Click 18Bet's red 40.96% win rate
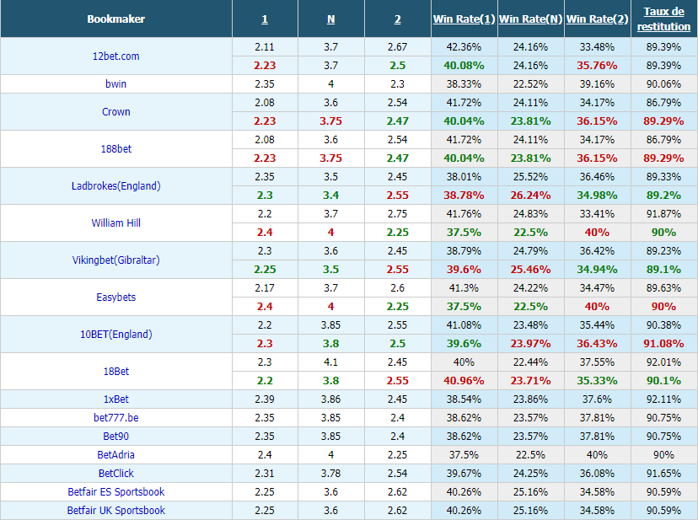Screen dimensions: 698x520 click(464, 381)
